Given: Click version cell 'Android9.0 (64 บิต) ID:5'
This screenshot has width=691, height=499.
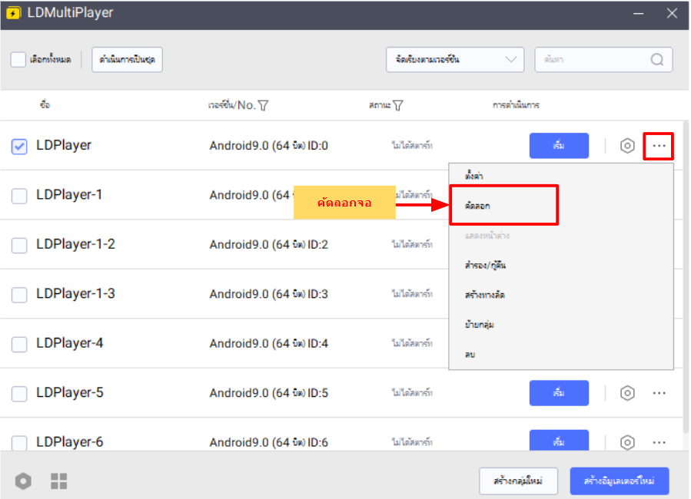Looking at the screenshot, I should point(269,393).
